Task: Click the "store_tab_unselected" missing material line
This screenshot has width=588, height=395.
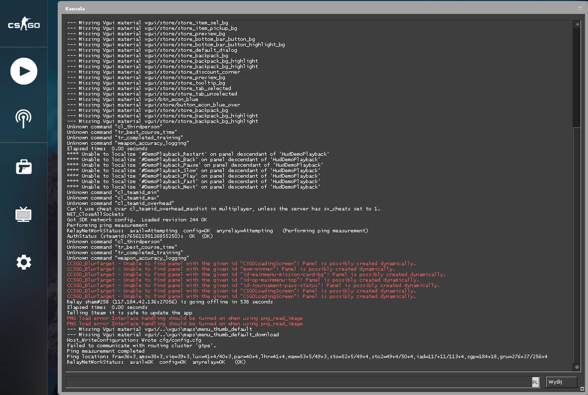Action: 152,94
